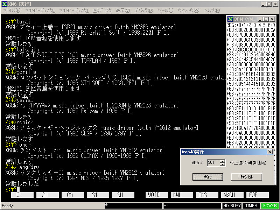Click the burai command line
The height and width of the screenshot is (210, 280).
[x=18, y=21]
